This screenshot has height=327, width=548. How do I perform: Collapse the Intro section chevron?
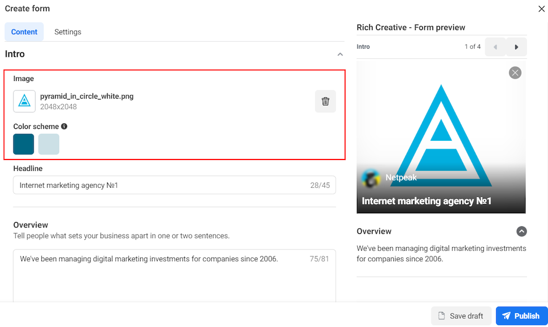(340, 54)
